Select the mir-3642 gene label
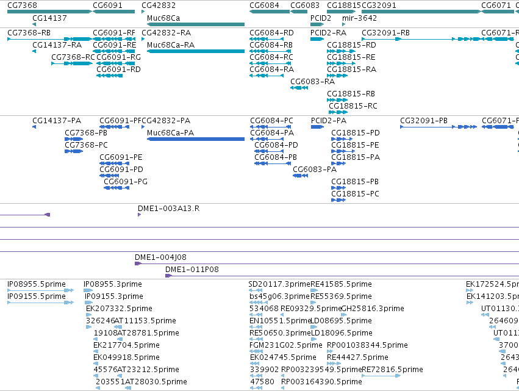Image resolution: width=519 pixels, height=391 pixels. pos(359,18)
